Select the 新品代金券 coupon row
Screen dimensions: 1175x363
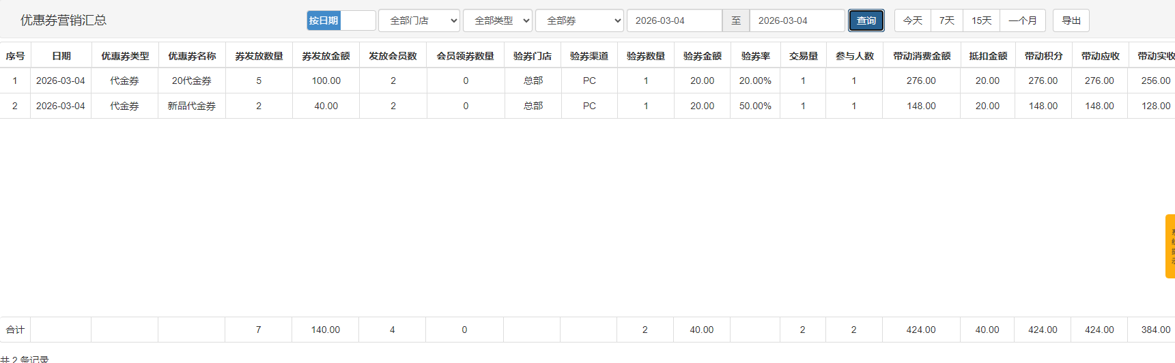point(192,106)
